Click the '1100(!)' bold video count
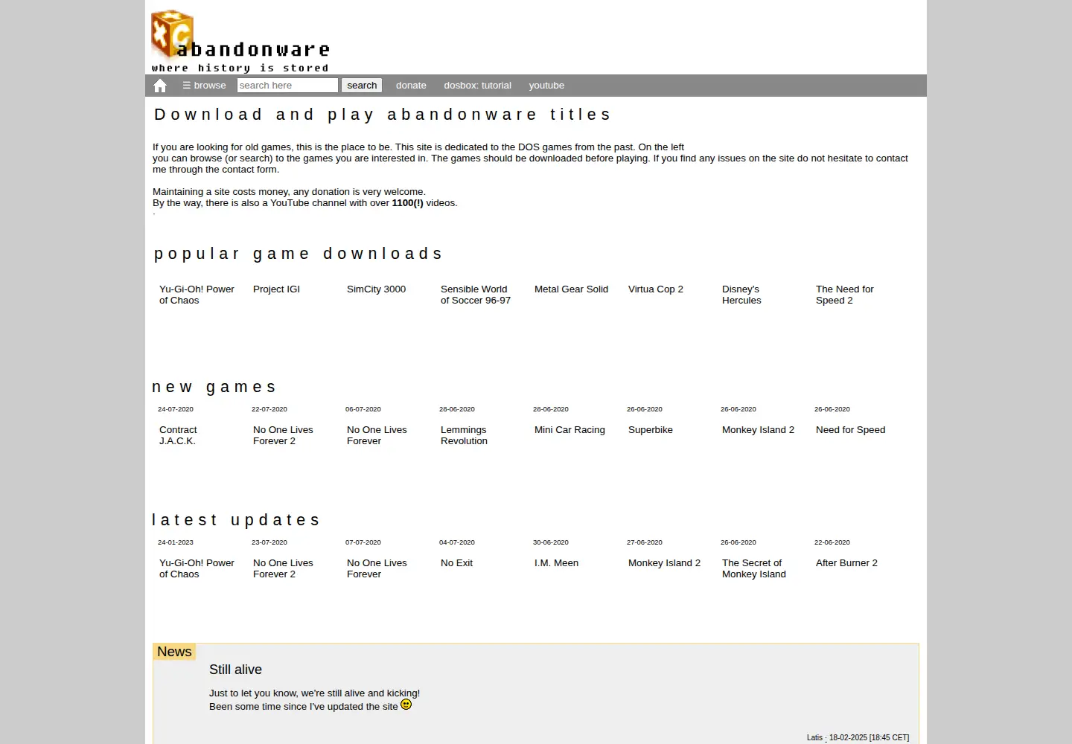Image resolution: width=1072 pixels, height=744 pixels. click(x=407, y=203)
